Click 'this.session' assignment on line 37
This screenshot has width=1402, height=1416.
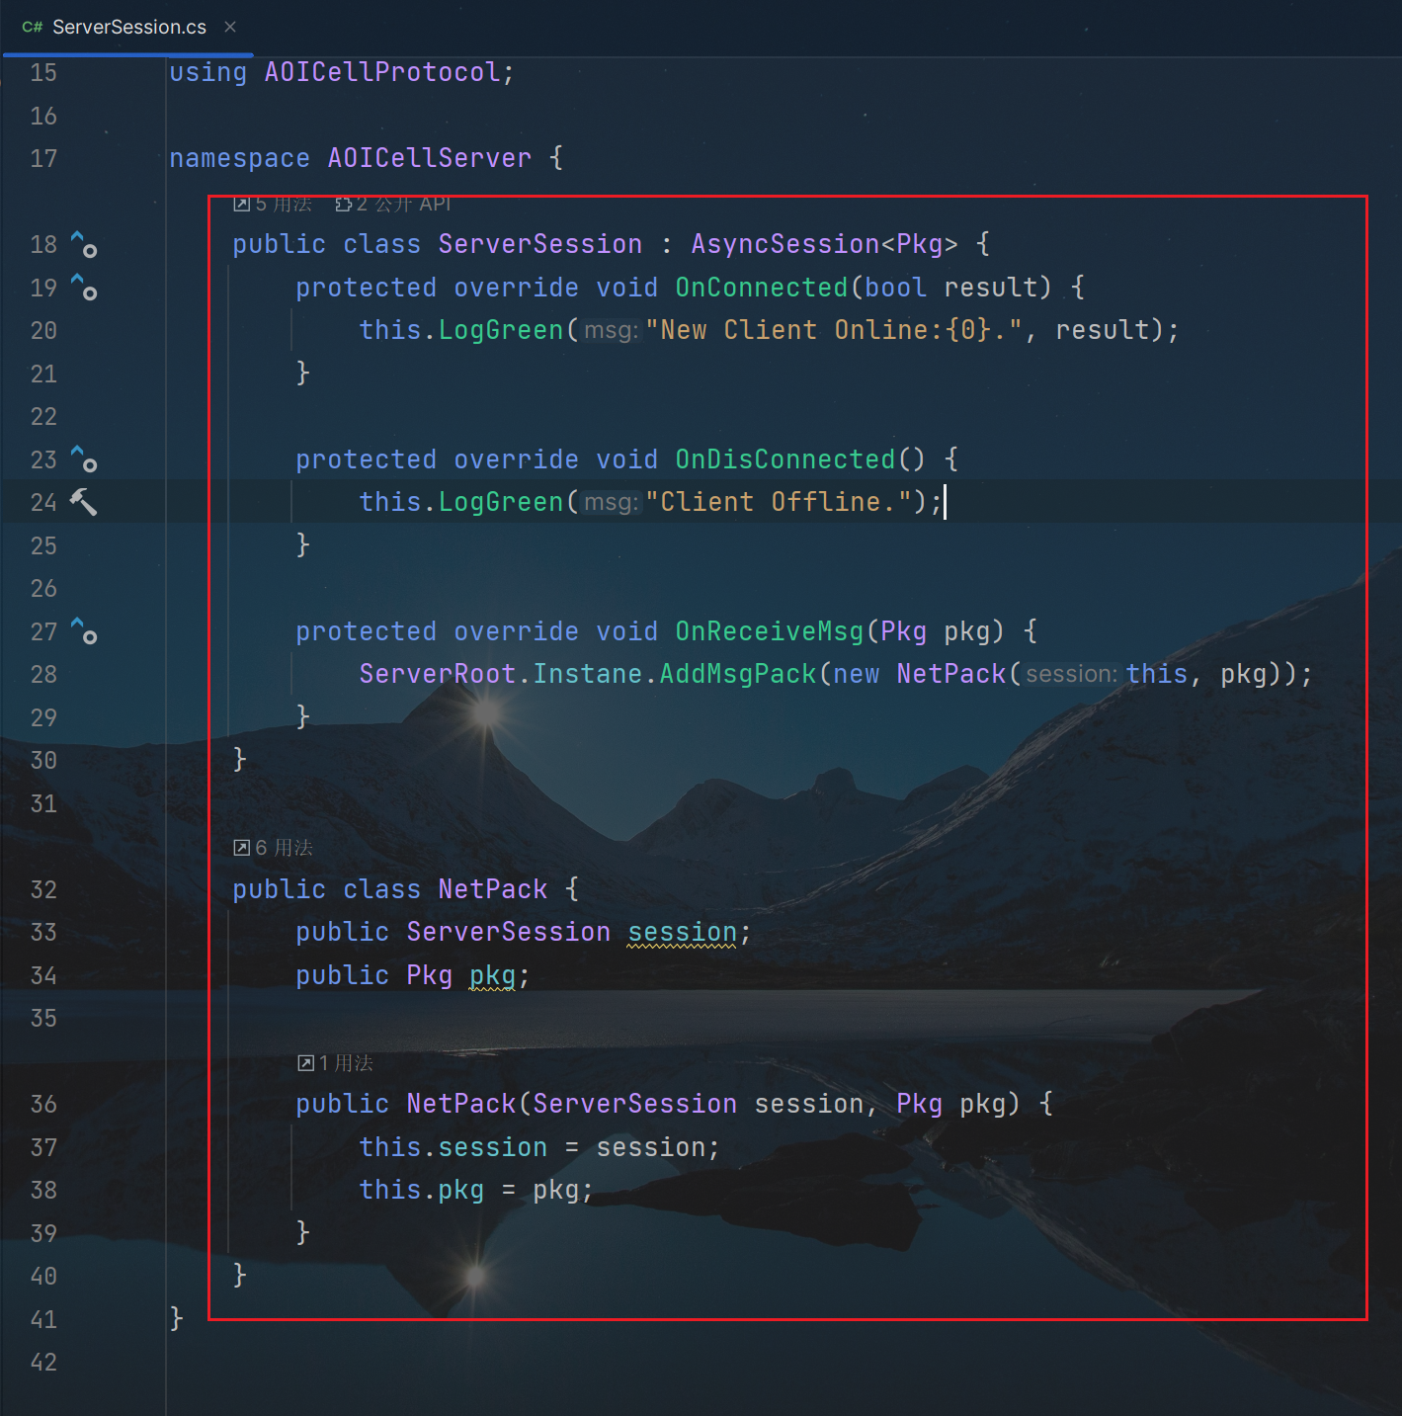tap(454, 1147)
